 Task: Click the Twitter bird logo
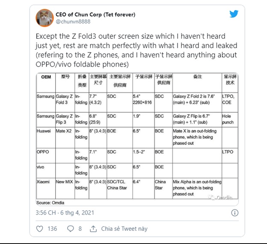(234, 14)
